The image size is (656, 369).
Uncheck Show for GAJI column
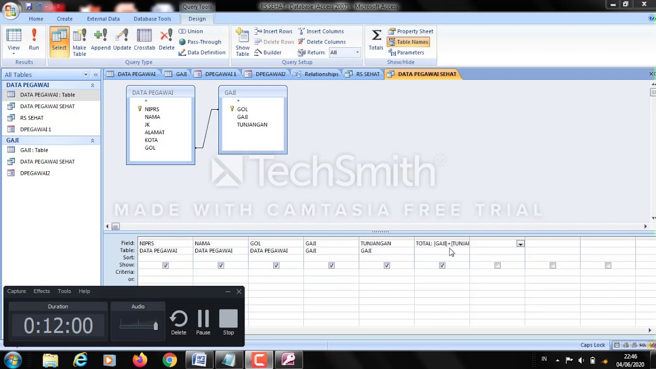click(332, 265)
